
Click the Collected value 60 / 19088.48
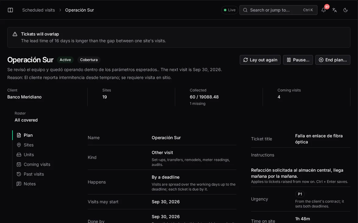[204, 97]
